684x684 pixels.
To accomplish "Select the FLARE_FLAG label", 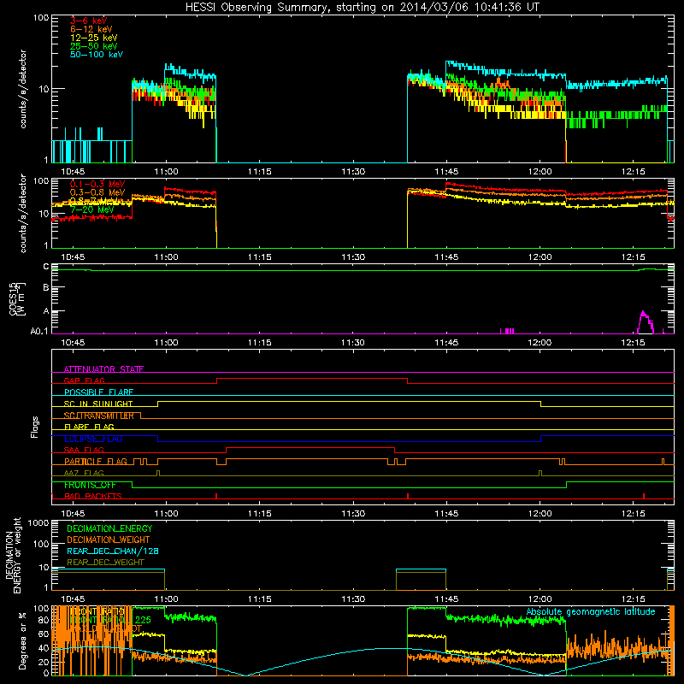I will tap(89, 427).
